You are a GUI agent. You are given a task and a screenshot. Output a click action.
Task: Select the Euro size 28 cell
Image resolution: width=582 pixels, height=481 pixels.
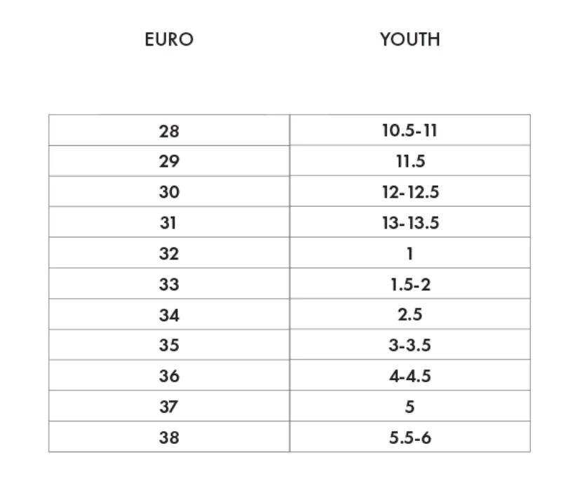point(169,130)
